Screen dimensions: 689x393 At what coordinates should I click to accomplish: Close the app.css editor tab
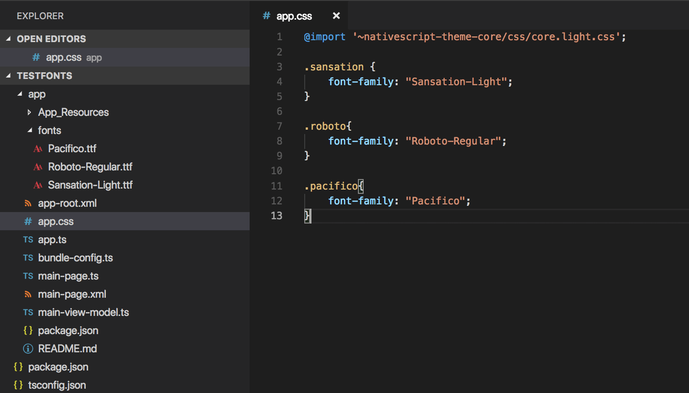coord(336,16)
